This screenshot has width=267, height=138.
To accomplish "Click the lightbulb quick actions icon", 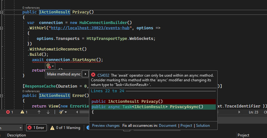I will (49, 66).
